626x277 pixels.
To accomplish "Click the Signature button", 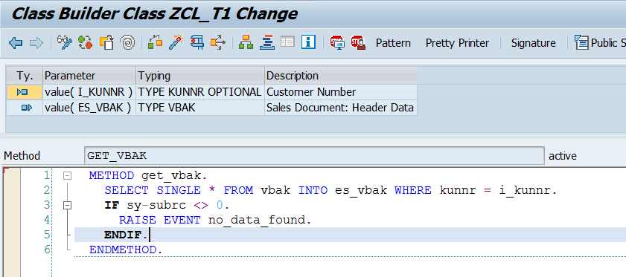I will (534, 43).
